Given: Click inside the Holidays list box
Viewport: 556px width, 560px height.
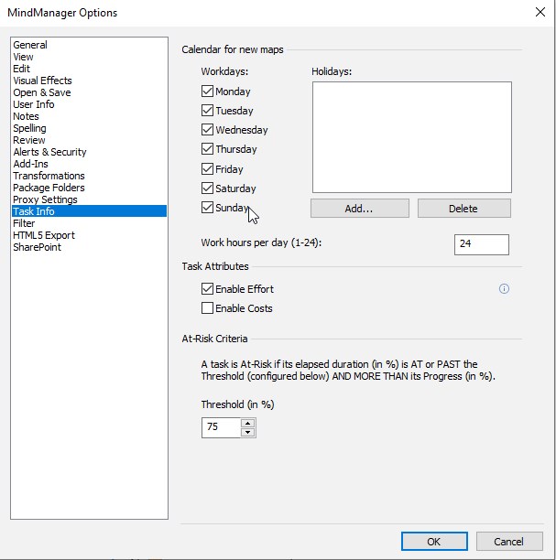Looking at the screenshot, I should [x=410, y=136].
